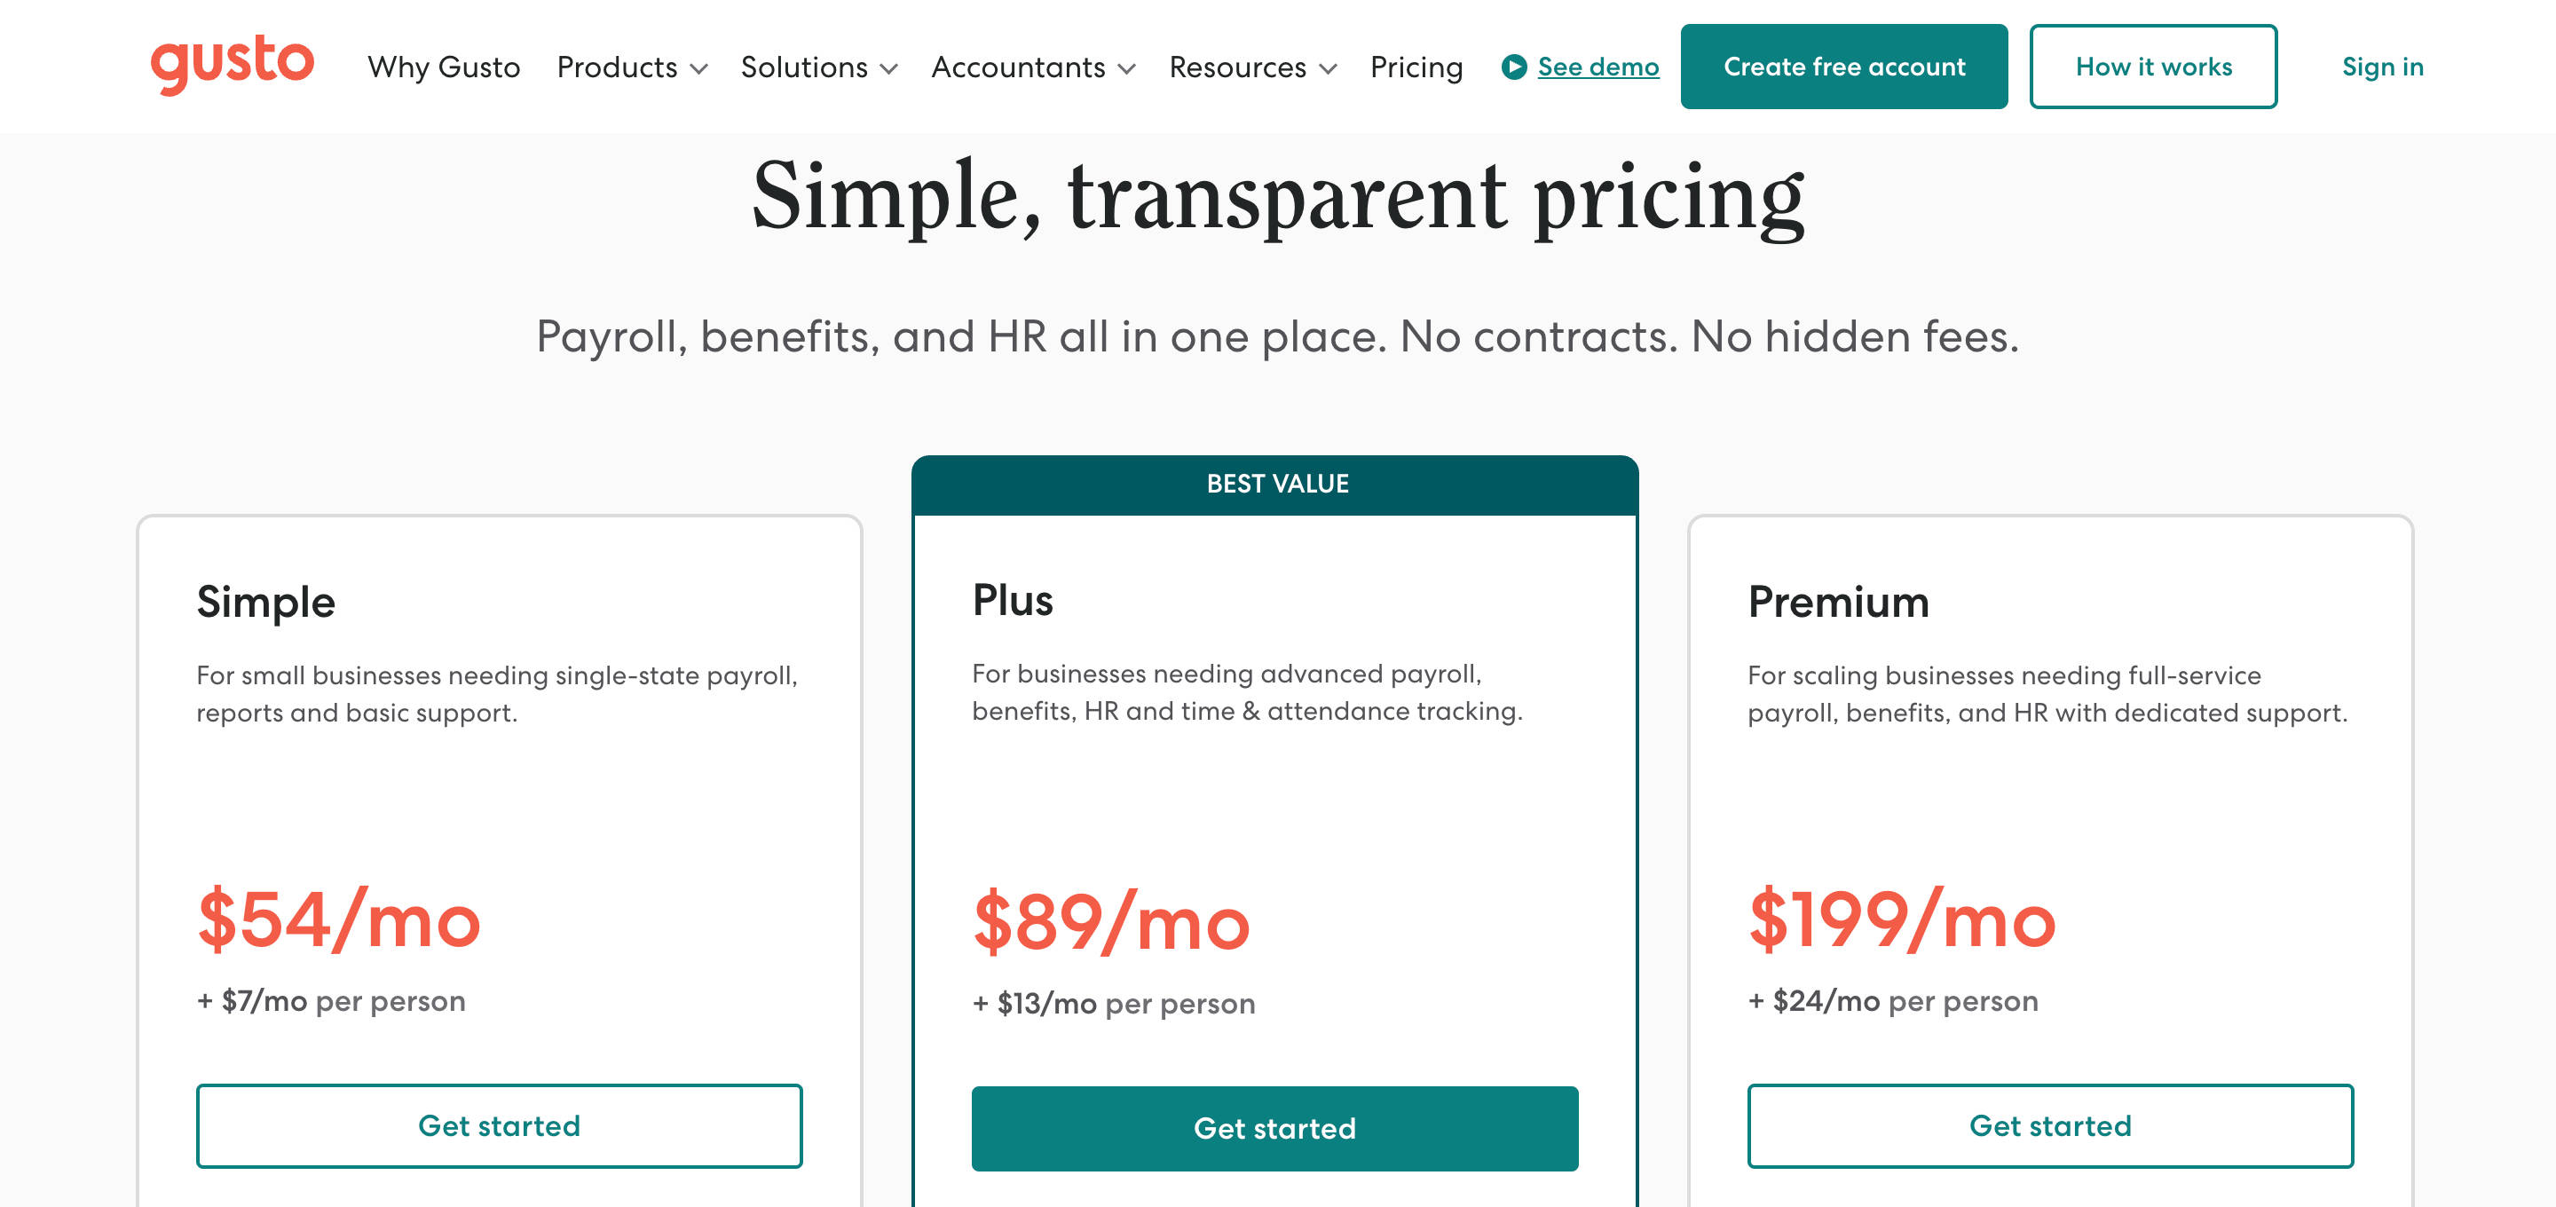Click the $89/mo Plus price

1111,922
